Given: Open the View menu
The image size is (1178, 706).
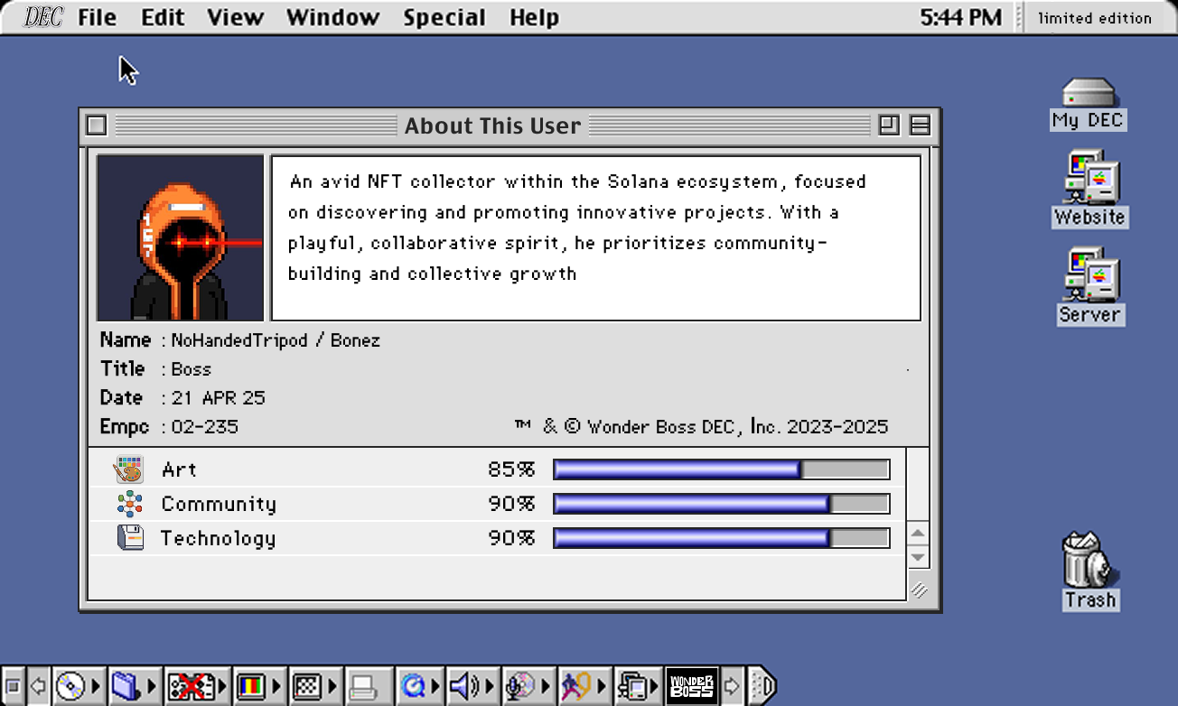Looking at the screenshot, I should pyautogui.click(x=235, y=17).
